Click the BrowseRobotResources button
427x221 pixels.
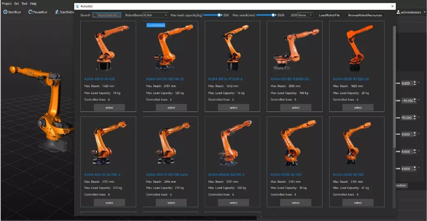pyautogui.click(x=365, y=15)
